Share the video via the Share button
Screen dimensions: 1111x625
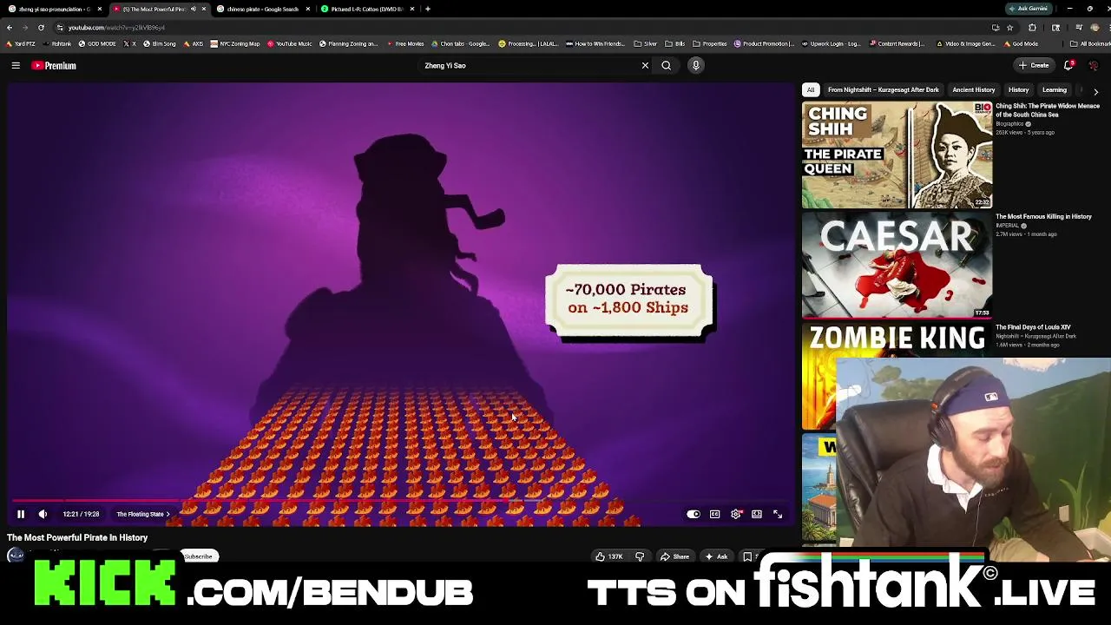pyautogui.click(x=674, y=556)
